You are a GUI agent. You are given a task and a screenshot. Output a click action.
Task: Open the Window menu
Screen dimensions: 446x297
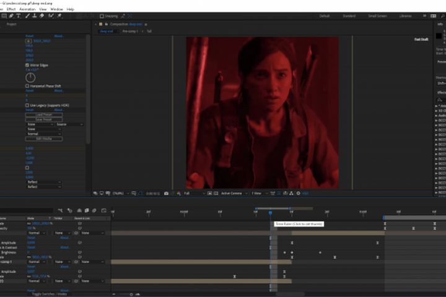click(56, 9)
